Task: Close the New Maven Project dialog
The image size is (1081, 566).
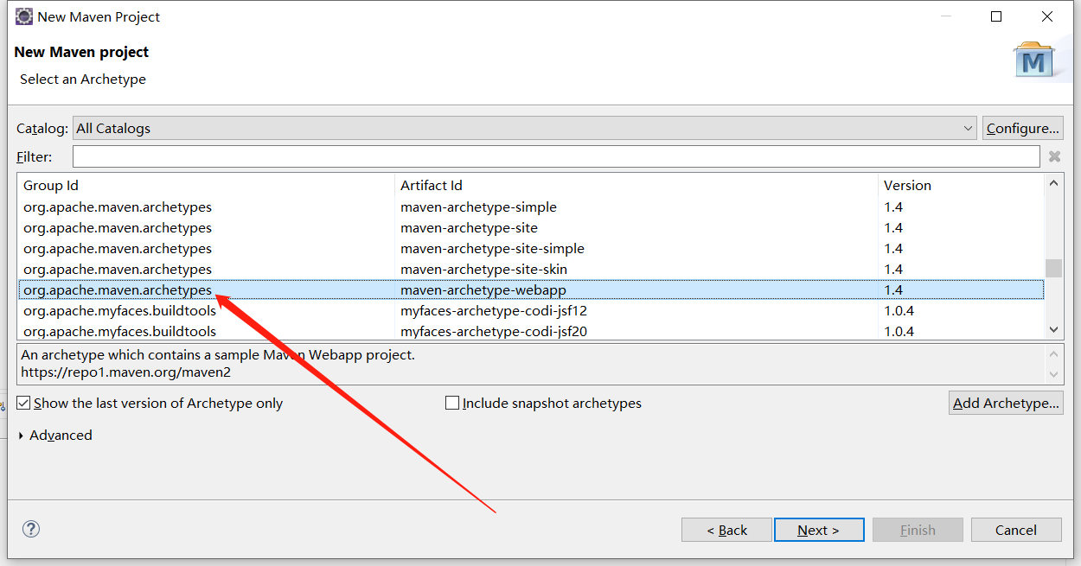Action: point(1048,16)
